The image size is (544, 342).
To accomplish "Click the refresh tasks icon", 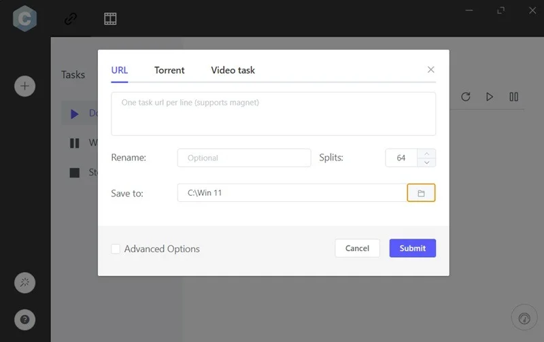I will point(466,97).
